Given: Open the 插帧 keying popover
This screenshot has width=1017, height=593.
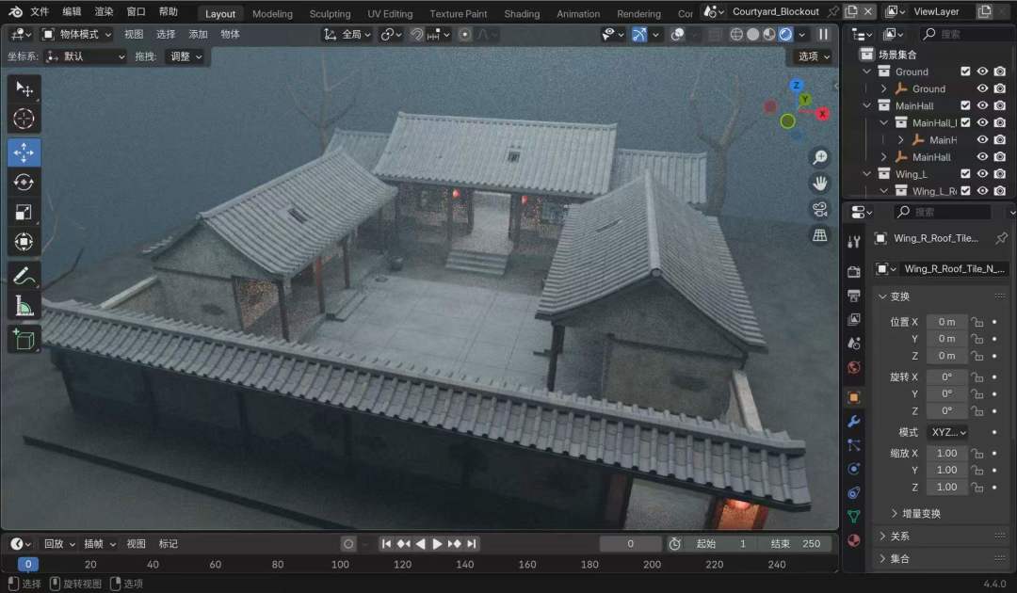Looking at the screenshot, I should [100, 544].
